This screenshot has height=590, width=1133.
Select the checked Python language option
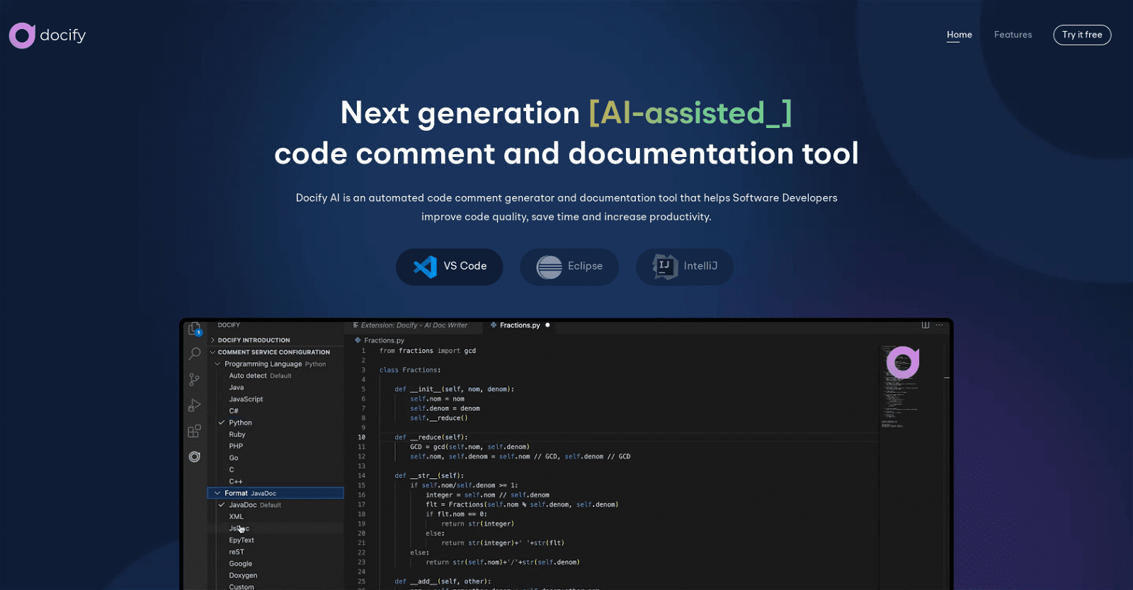point(240,423)
